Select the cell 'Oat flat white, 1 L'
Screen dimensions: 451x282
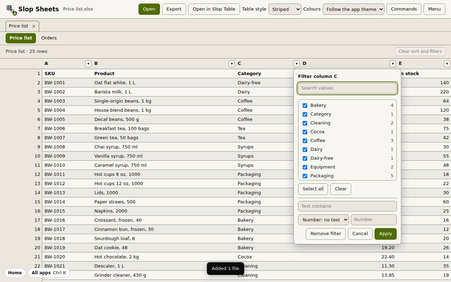pyautogui.click(x=163, y=82)
